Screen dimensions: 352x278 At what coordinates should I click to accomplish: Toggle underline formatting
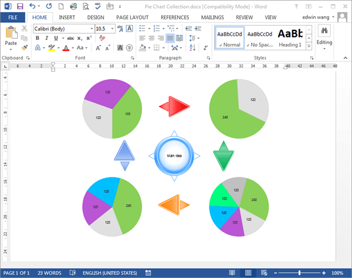pos(56,38)
